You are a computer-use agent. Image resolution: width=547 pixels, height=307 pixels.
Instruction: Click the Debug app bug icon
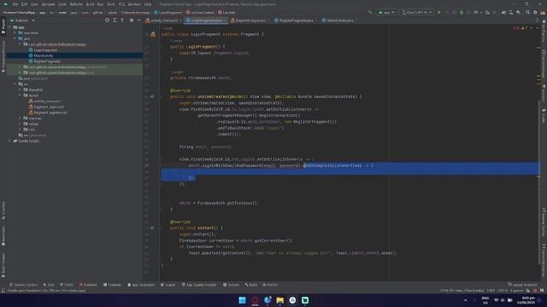point(462,13)
